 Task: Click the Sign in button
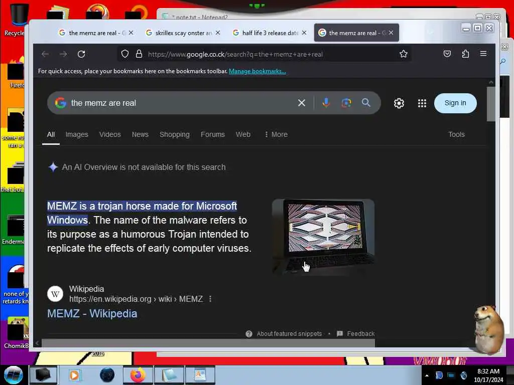[455, 103]
